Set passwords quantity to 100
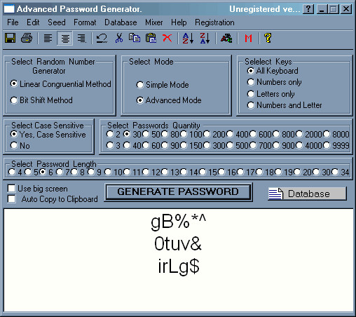356x317 pixels. [184, 134]
